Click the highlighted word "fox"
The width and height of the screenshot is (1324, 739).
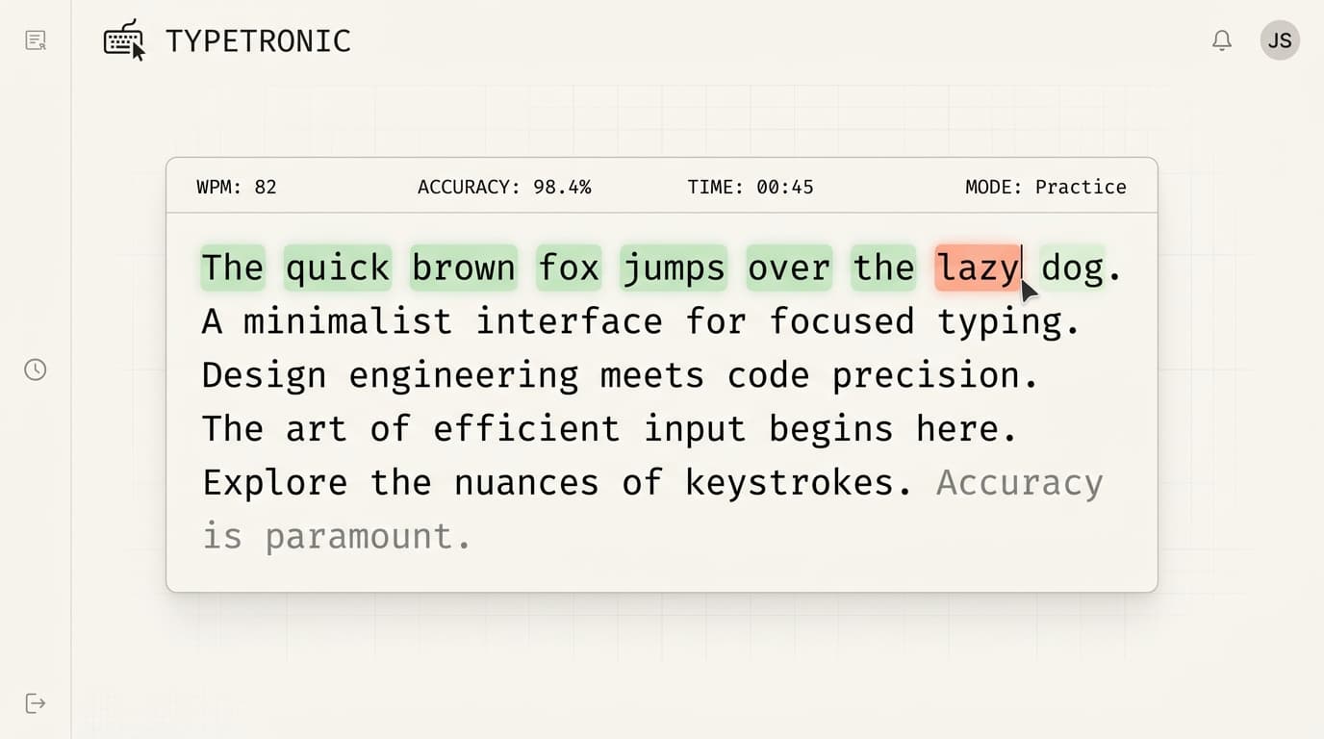click(x=569, y=268)
